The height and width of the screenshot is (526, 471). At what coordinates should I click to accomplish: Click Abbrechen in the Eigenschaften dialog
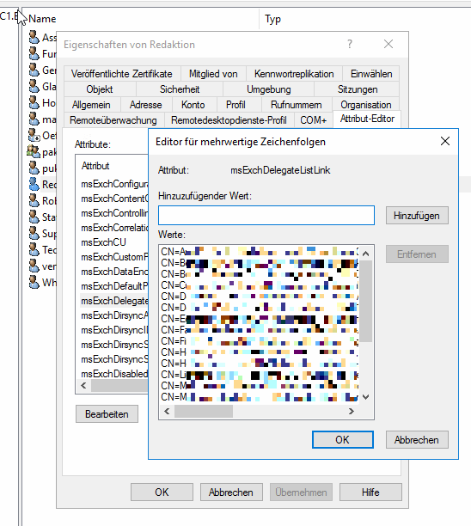pyautogui.click(x=231, y=492)
